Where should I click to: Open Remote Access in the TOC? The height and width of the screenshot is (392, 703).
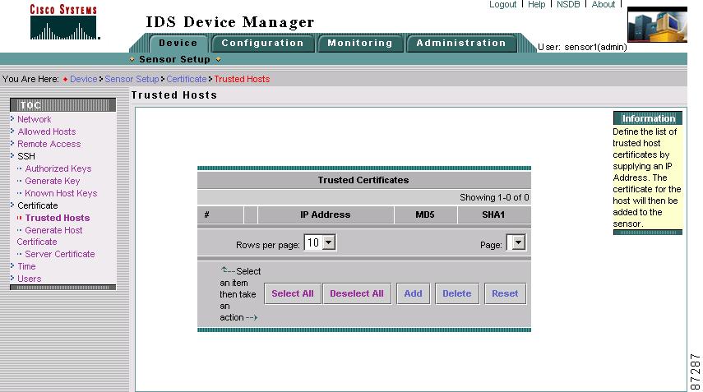point(49,144)
